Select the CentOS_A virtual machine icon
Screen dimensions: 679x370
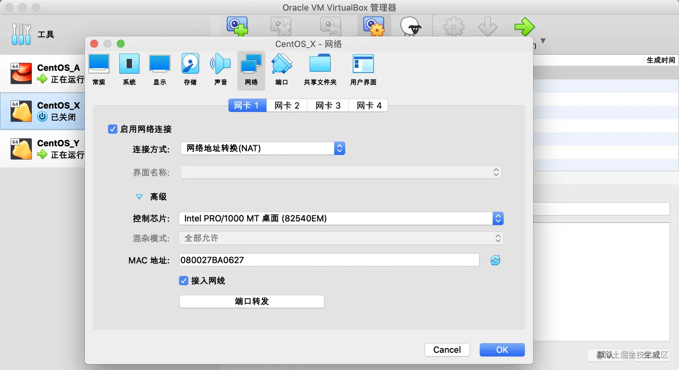[x=21, y=73]
